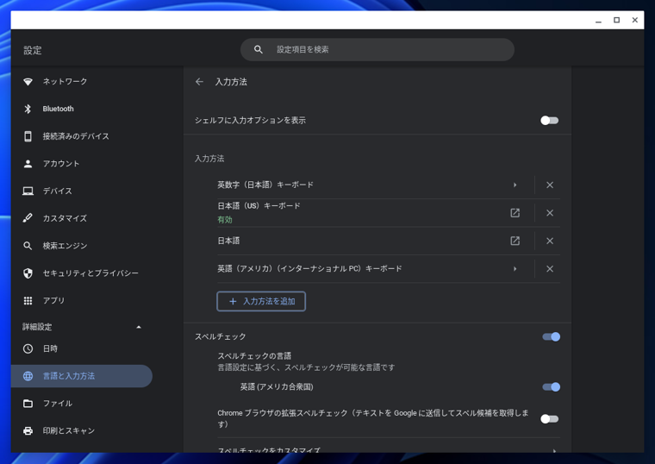655x464 pixels.
Task: Open スペルチェックをカスタマイズ arrow
Action: click(x=554, y=450)
